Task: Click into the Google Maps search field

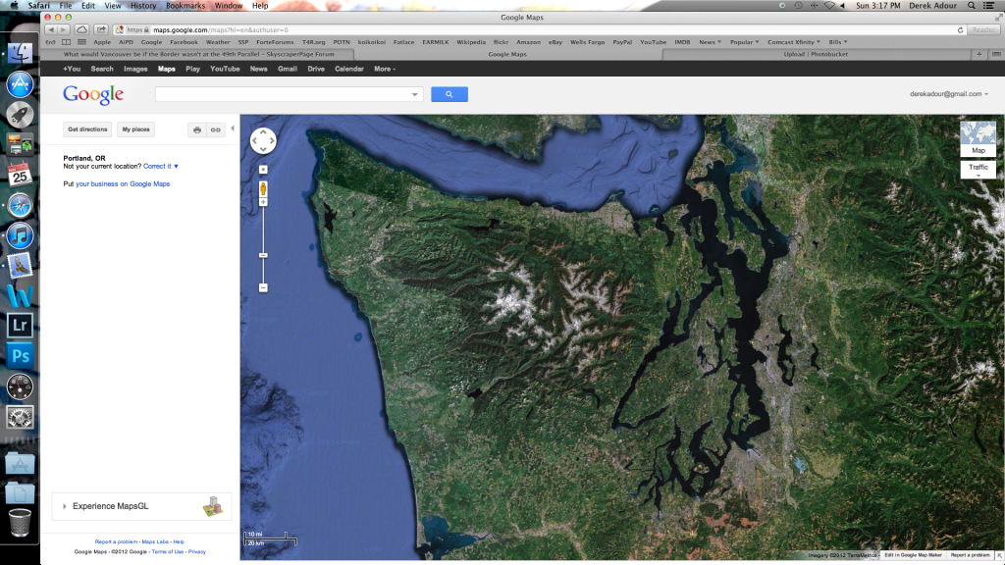Action: 284,94
